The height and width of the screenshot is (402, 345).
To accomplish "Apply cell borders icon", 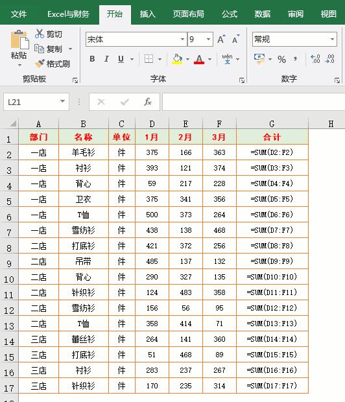I will (149, 59).
